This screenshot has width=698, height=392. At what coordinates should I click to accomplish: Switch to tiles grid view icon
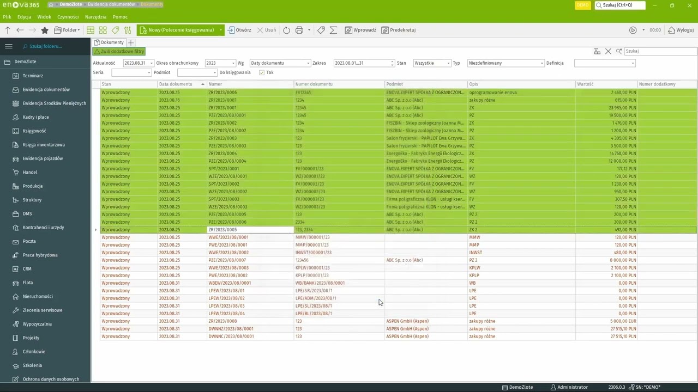[103, 30]
